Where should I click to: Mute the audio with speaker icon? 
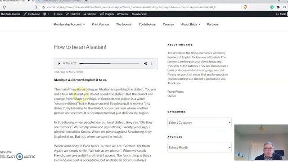click(x=145, y=63)
